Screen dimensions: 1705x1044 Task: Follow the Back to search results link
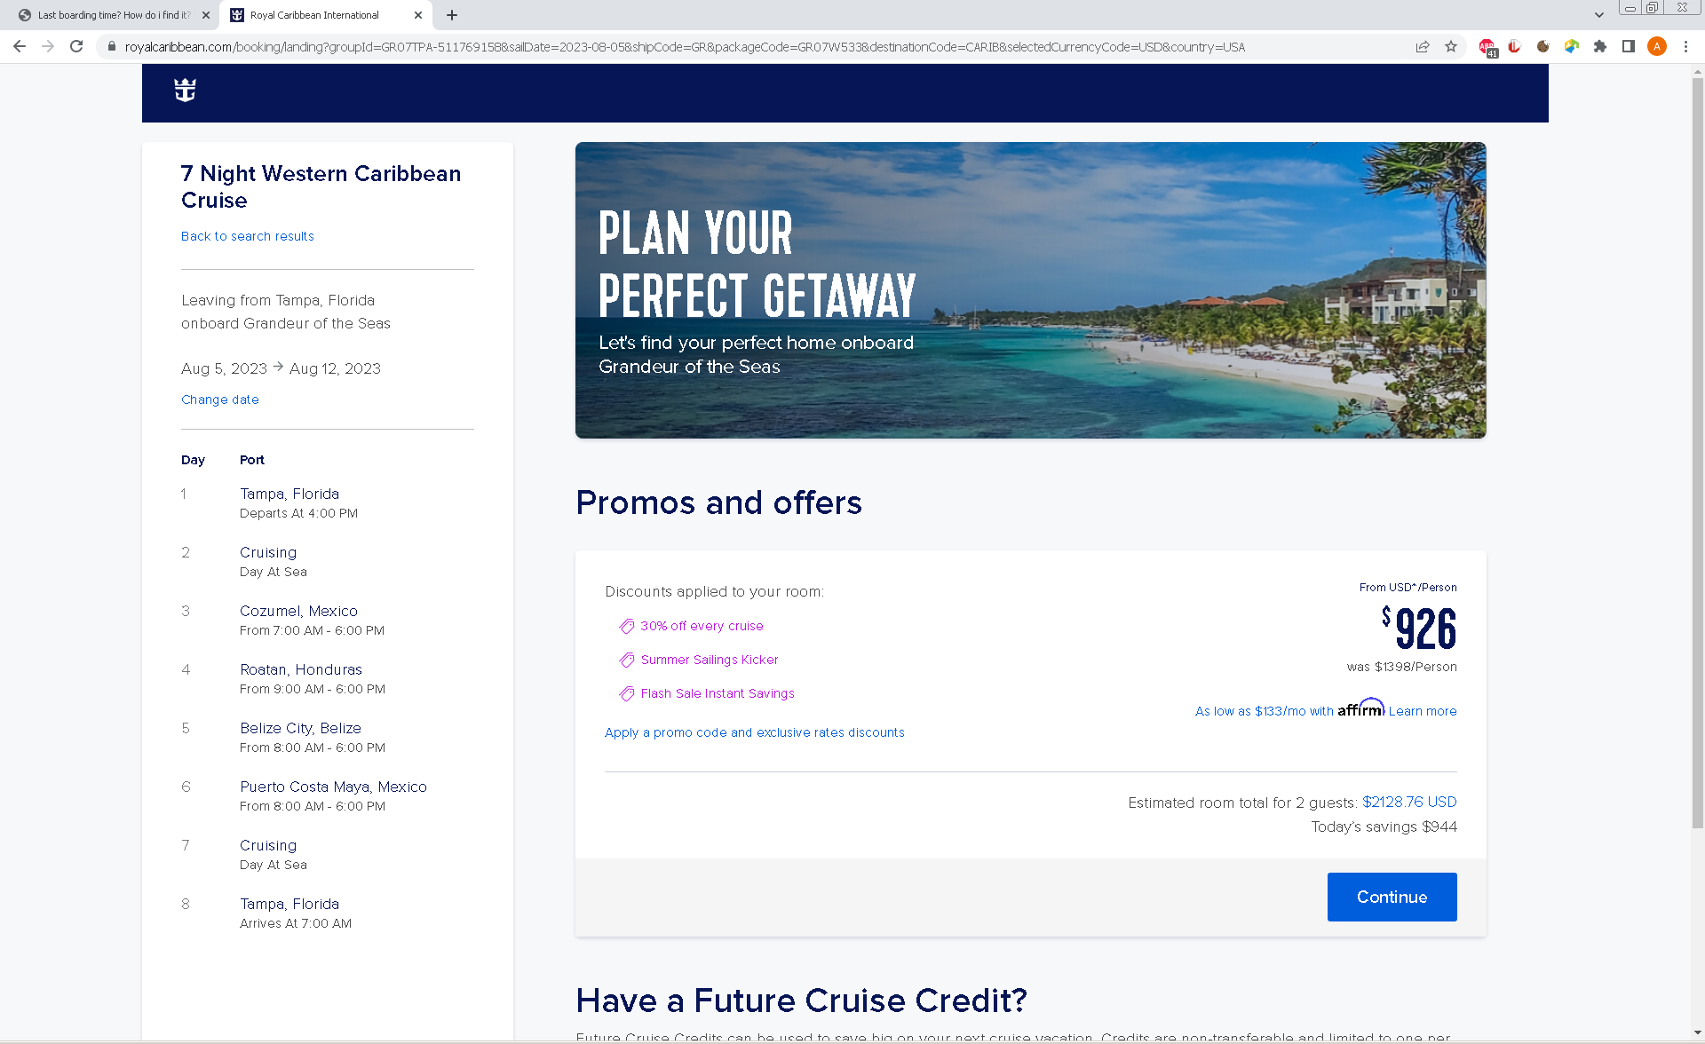[248, 236]
